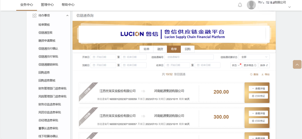Open 线下结算待确认 in sidebar
The width and height of the screenshot is (302, 139).
48,136
